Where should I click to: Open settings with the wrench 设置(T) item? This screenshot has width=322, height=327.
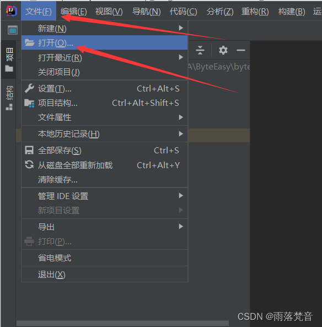(104, 89)
